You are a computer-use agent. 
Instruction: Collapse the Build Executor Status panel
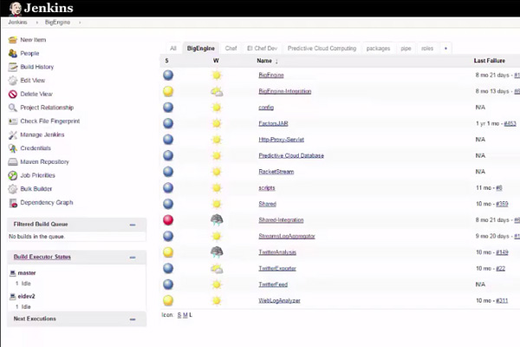tap(133, 258)
